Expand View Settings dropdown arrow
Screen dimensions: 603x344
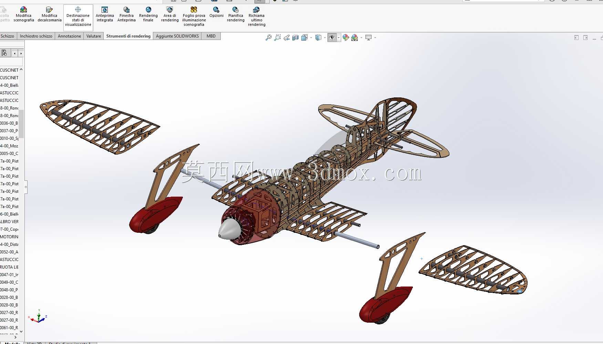375,38
